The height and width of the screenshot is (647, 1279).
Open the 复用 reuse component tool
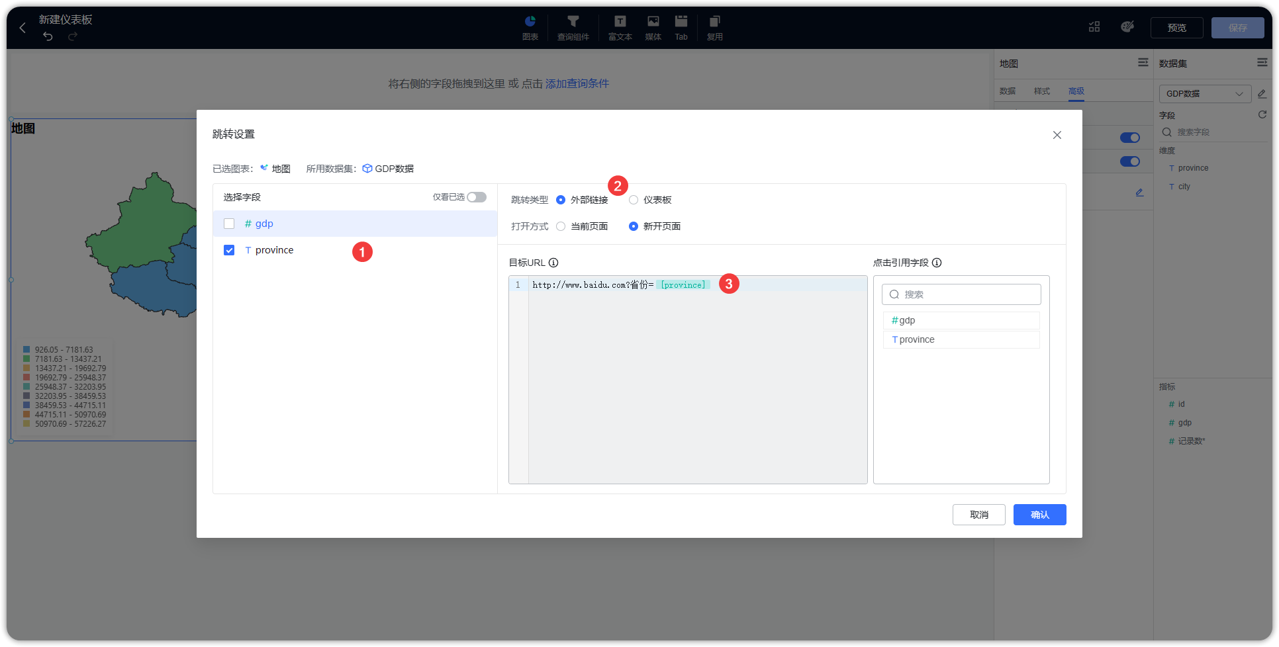[715, 26]
